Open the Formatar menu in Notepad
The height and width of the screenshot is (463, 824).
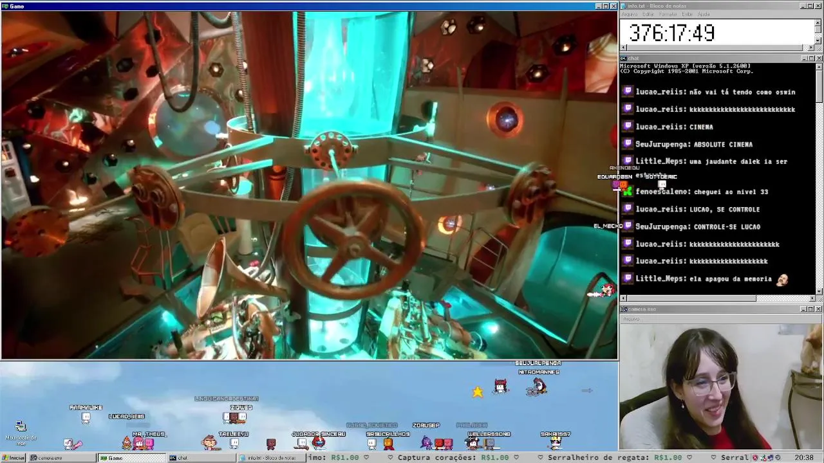(x=668, y=14)
